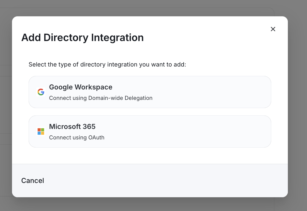Close the Add Directory Integration dialog

[273, 29]
